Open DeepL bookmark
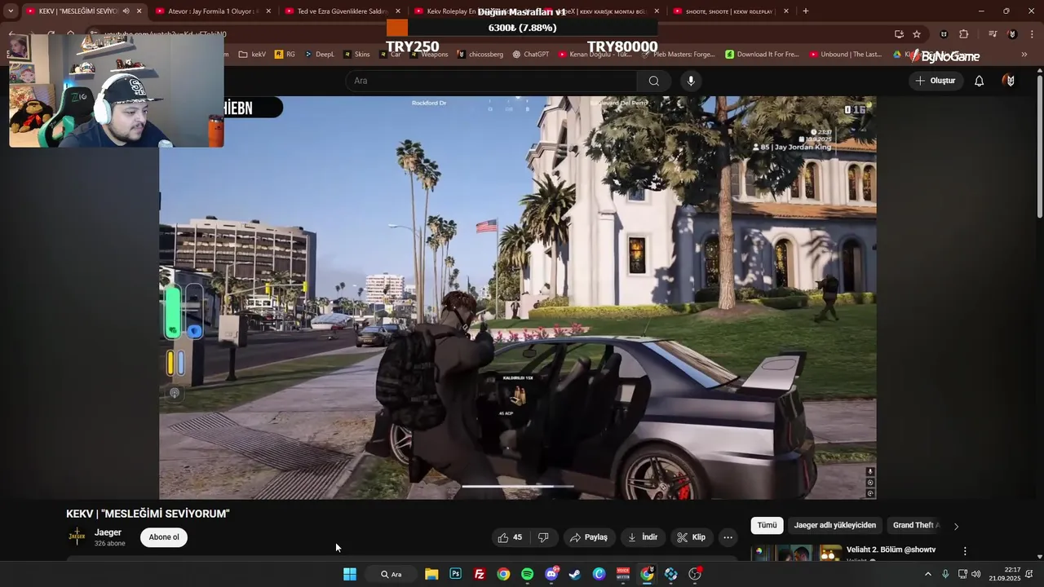 (320, 55)
